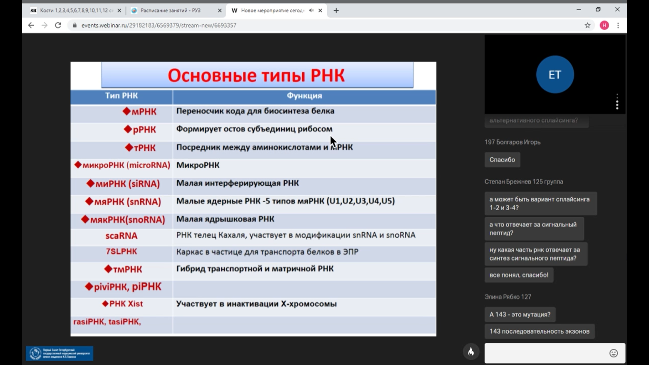The image size is (649, 365).
Task: Click message 'все понял, спасибо!'
Action: pyautogui.click(x=519, y=275)
